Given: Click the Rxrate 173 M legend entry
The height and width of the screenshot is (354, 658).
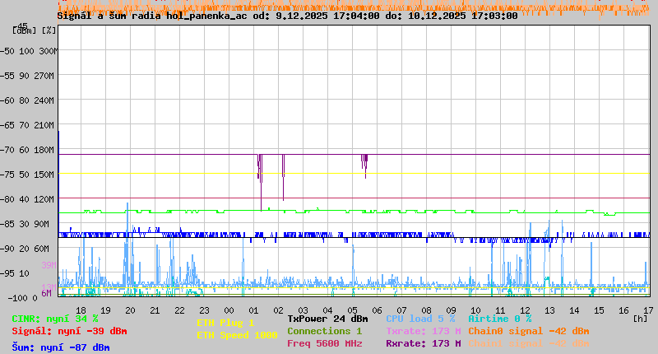Looking at the screenshot, I should (423, 343).
